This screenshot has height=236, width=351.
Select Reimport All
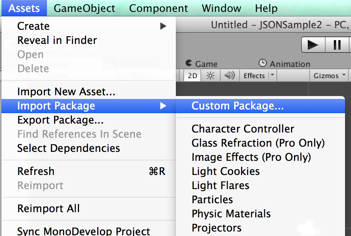point(48,209)
